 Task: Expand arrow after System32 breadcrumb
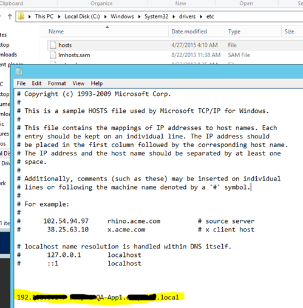pos(174,16)
